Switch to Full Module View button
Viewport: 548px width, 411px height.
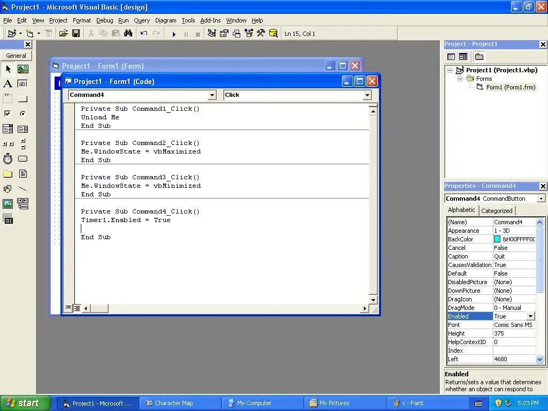[77, 308]
